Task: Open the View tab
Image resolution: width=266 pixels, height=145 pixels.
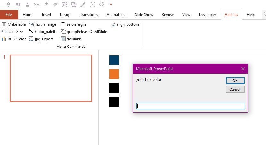Action: coord(186,15)
